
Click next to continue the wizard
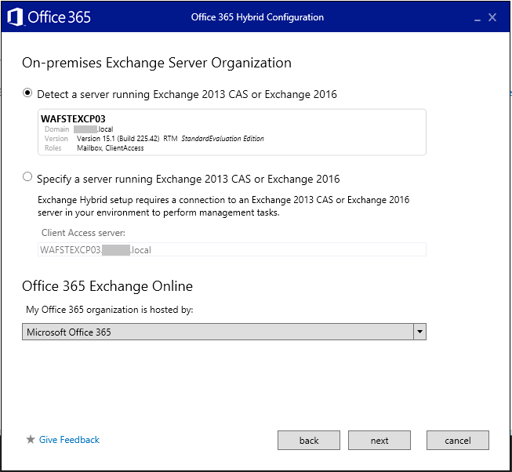379,441
